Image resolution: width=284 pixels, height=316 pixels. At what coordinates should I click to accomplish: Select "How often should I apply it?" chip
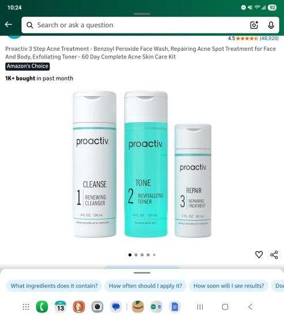pos(145,286)
